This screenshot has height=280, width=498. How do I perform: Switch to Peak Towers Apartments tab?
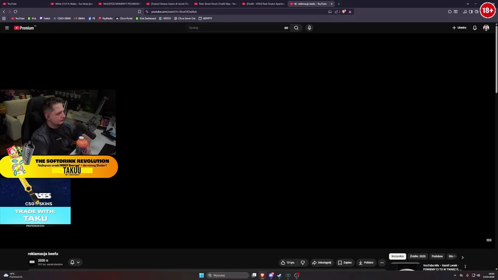(x=263, y=4)
